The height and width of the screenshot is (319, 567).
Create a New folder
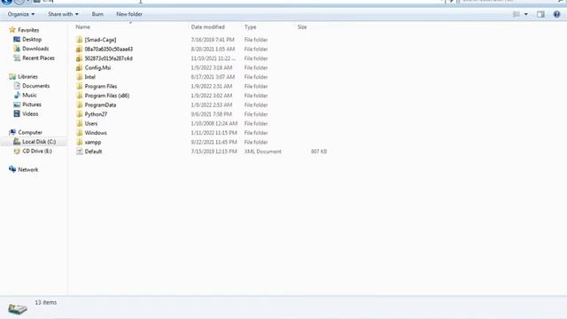click(129, 14)
